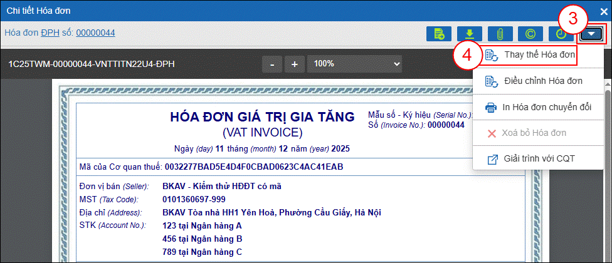The image size is (612, 263).
Task: Click the ĐPH invoice status link
Action: click(48, 33)
